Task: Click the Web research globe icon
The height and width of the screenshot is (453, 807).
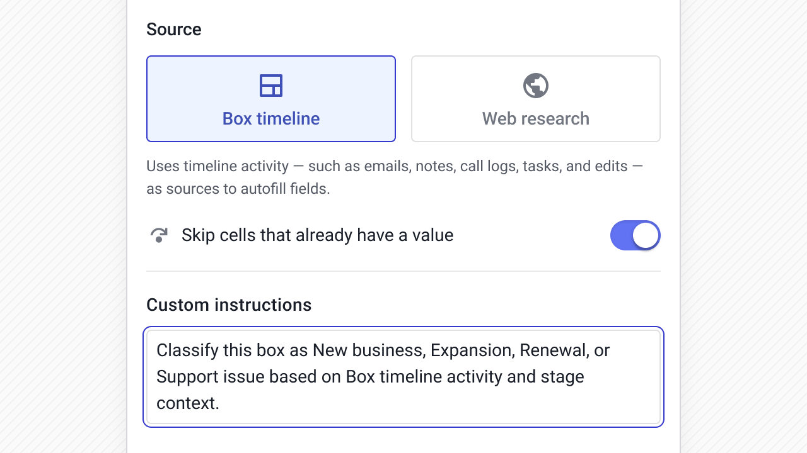Action: point(536,86)
